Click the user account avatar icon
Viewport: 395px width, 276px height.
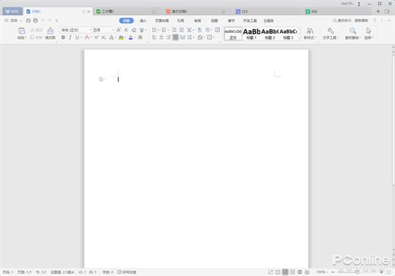pos(359,4)
